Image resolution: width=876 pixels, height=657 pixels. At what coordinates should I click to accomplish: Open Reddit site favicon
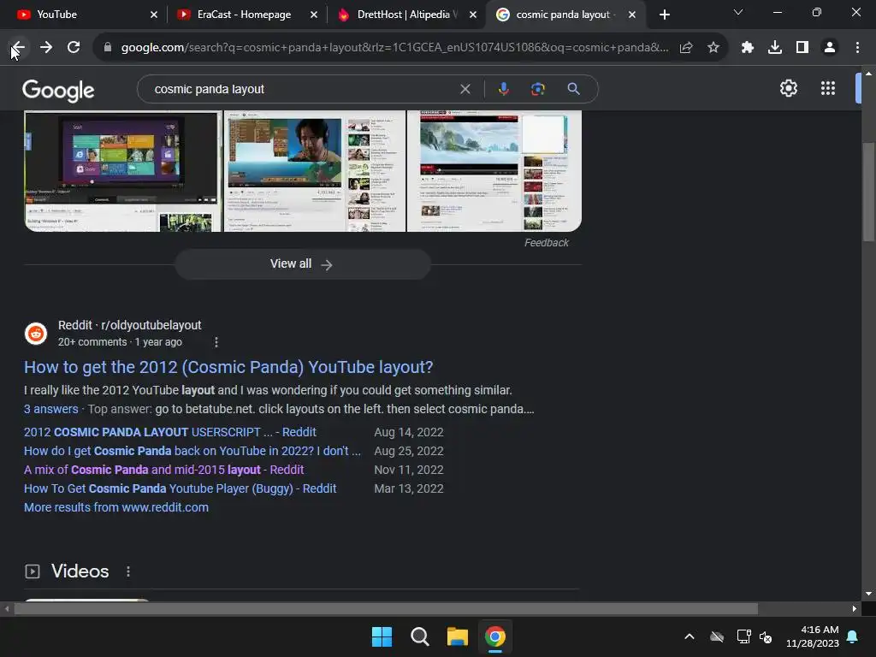point(36,334)
